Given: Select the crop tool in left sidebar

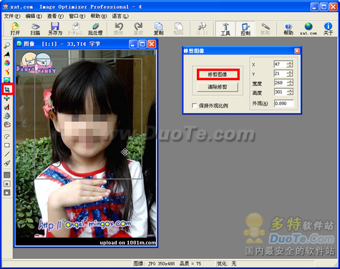Looking at the screenshot, I should 7,89.
